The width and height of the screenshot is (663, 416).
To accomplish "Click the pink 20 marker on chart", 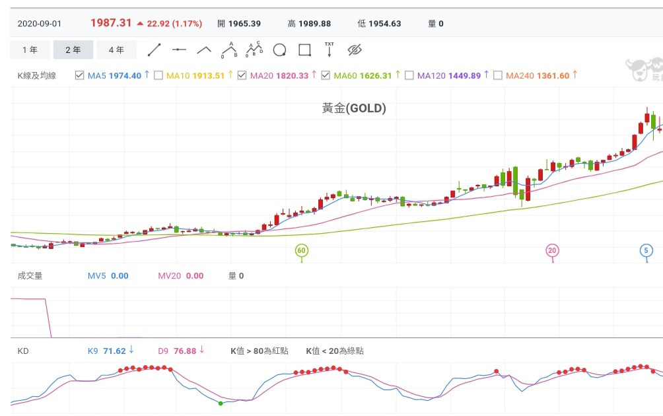I will point(552,250).
